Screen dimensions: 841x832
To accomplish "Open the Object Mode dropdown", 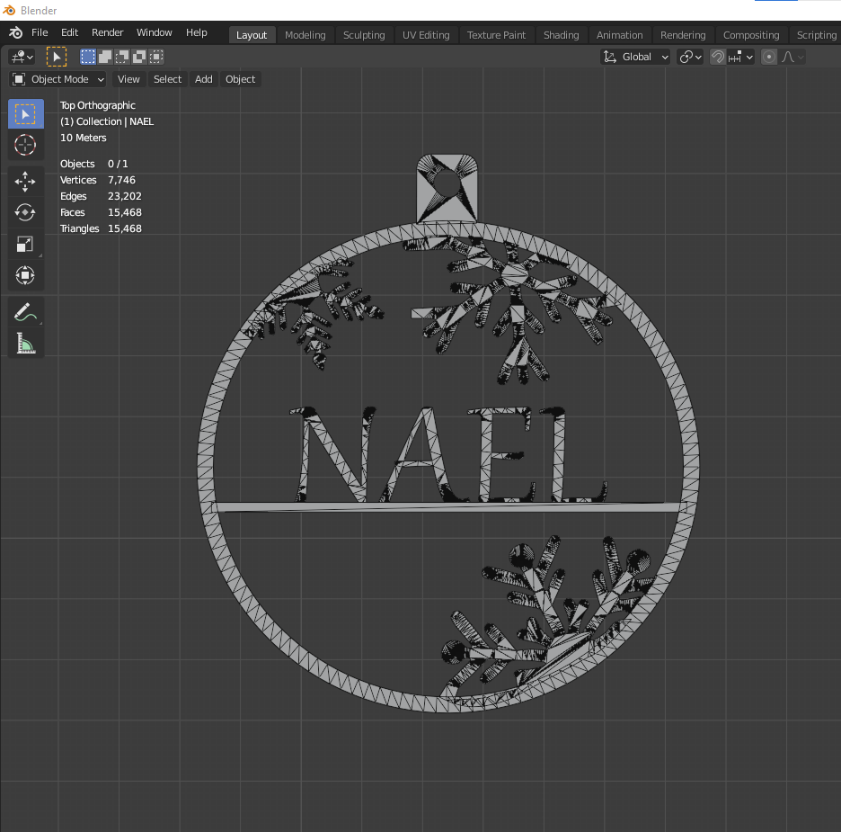I will coord(58,79).
